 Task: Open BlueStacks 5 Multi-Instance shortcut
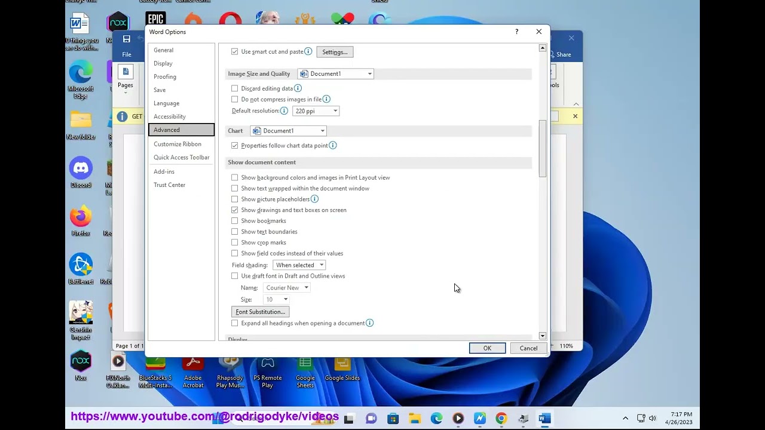[155, 370]
